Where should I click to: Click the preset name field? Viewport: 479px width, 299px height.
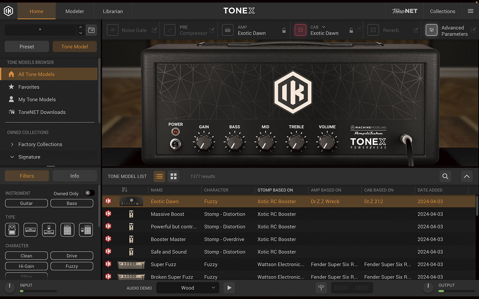40,30
